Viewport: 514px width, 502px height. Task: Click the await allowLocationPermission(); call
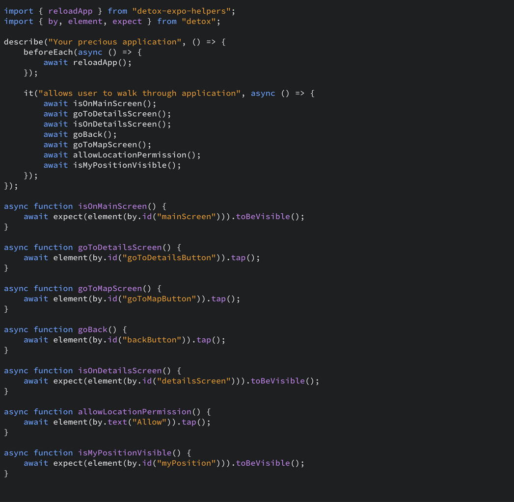pyautogui.click(x=122, y=155)
